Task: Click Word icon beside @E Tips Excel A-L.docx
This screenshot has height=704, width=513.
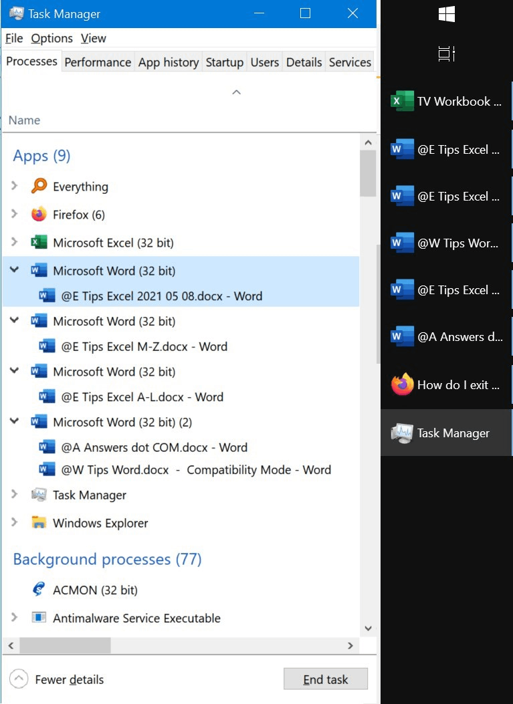Action: click(x=47, y=396)
